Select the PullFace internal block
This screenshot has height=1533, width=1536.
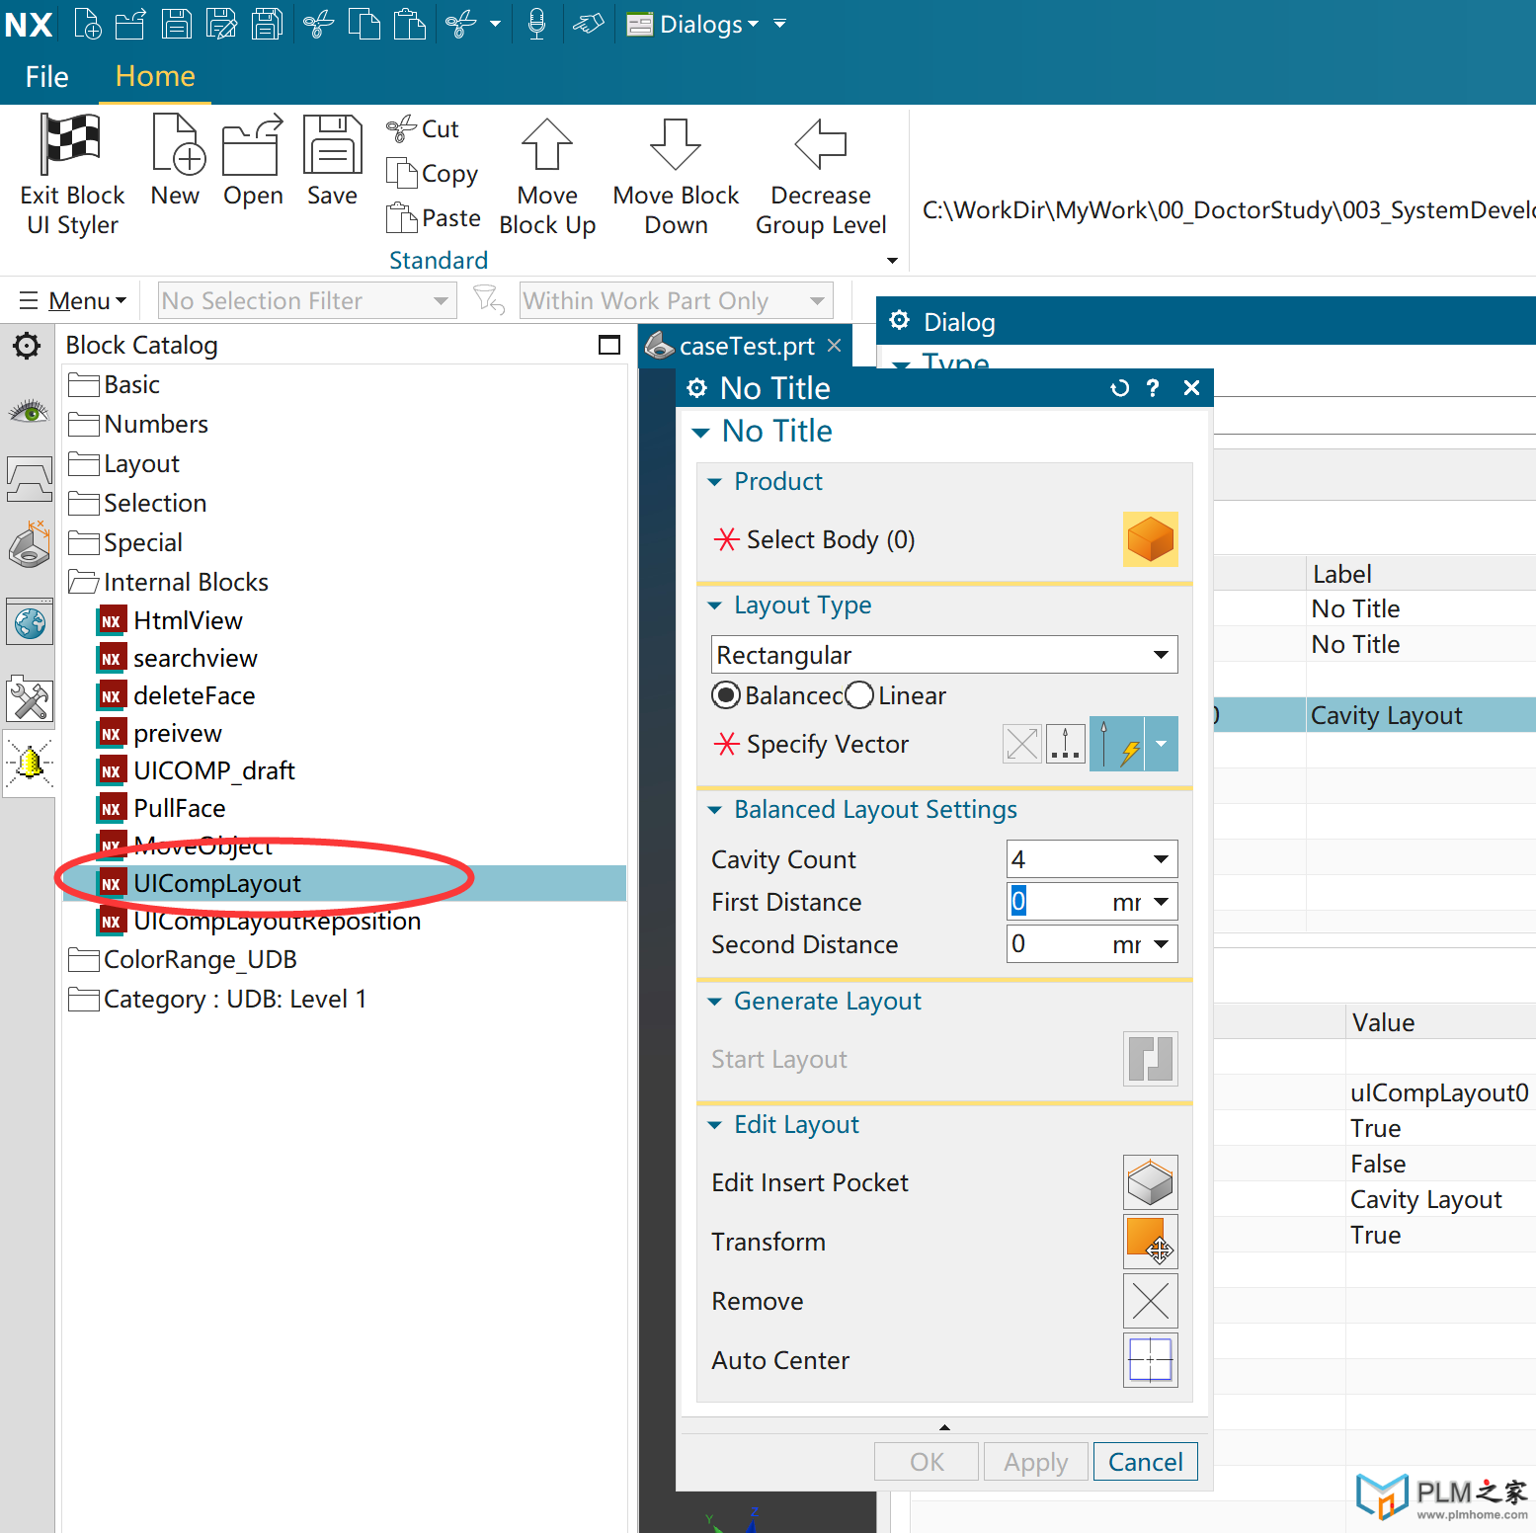point(162,808)
